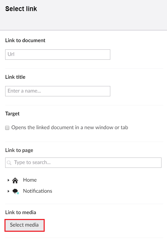This screenshot has height=239, width=167.
Task: Click the 'Link title' label
Action: pyautogui.click(x=15, y=77)
